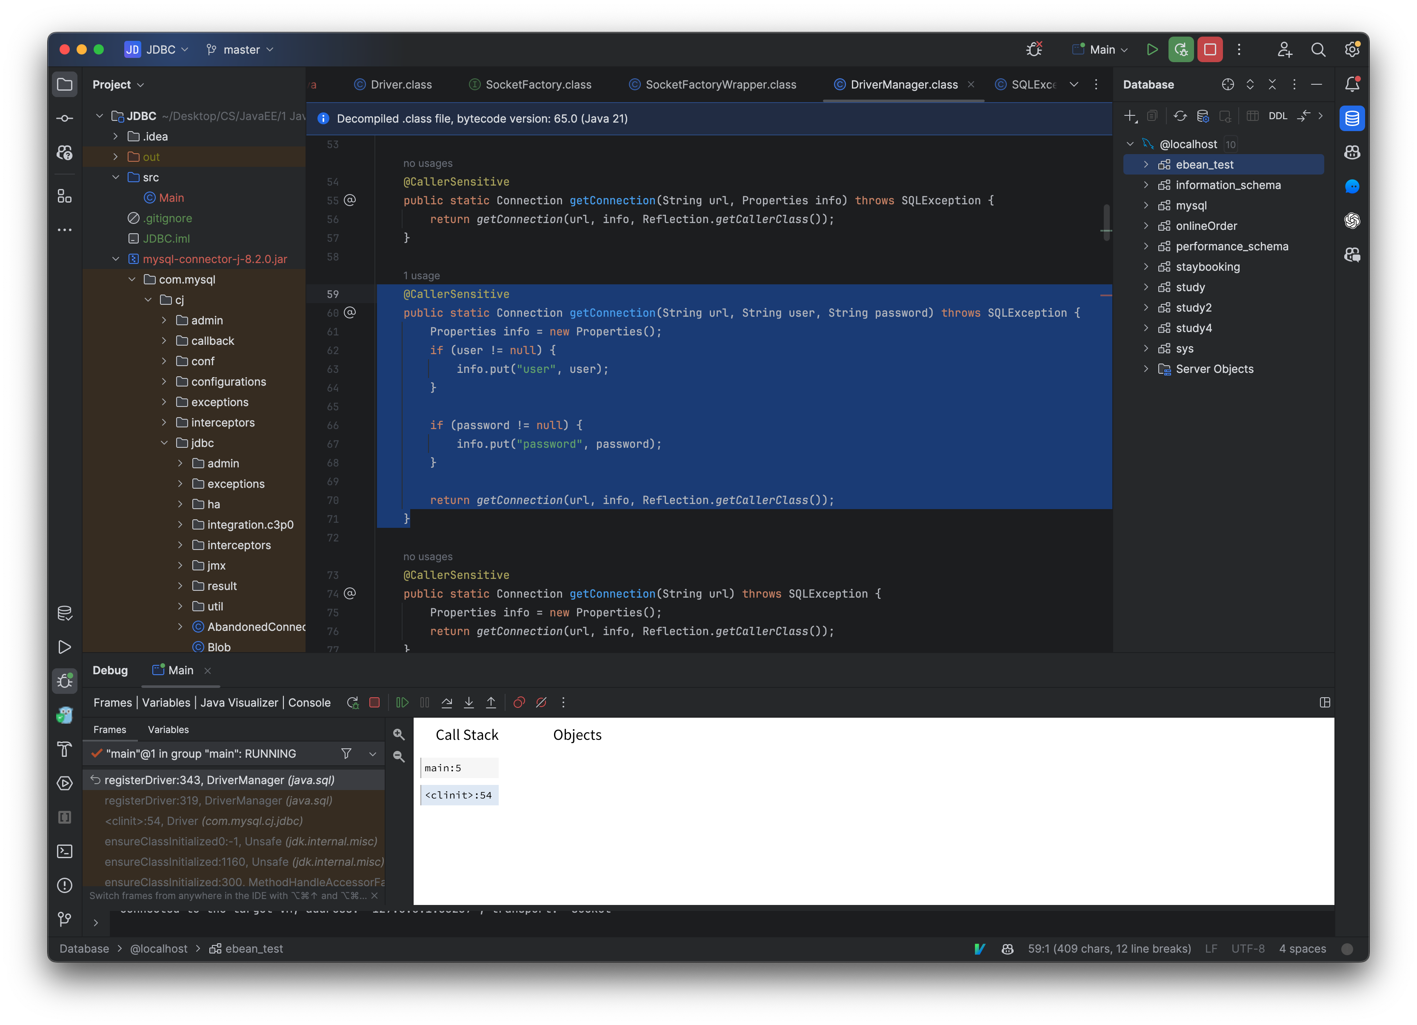
Task: Select main:5 in the Call Stack
Action: [459, 767]
